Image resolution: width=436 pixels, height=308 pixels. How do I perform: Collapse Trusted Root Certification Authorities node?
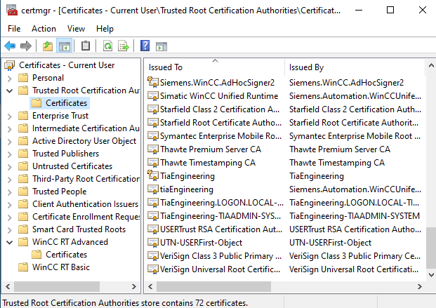9,91
